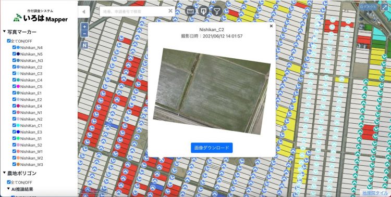Open the export download tool icon

(204, 11)
